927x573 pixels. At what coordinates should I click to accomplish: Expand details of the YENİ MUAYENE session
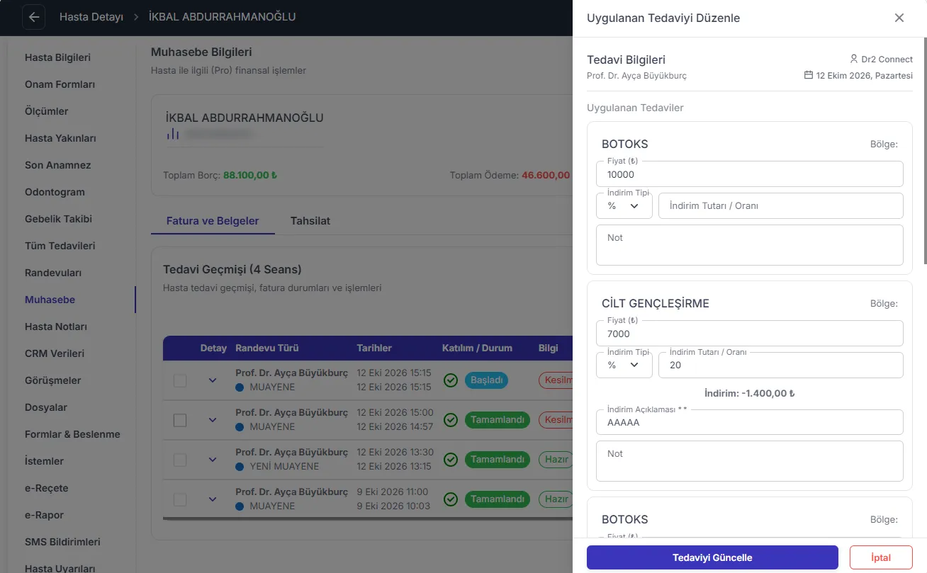coord(213,460)
